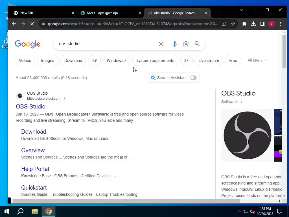This screenshot has height=217, width=289.
Task: Click the OBS favicon beside obsproject.com result
Action: [x=20, y=96]
